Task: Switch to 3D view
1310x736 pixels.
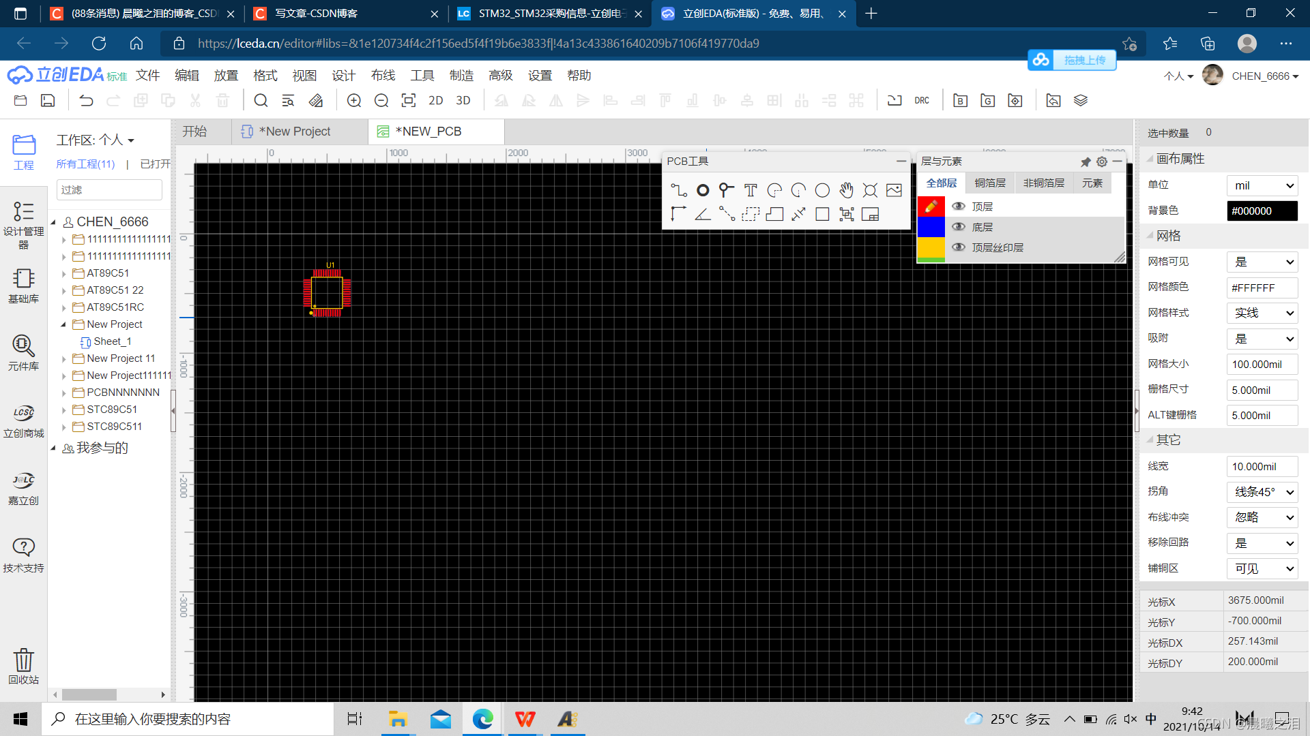Action: point(463,101)
